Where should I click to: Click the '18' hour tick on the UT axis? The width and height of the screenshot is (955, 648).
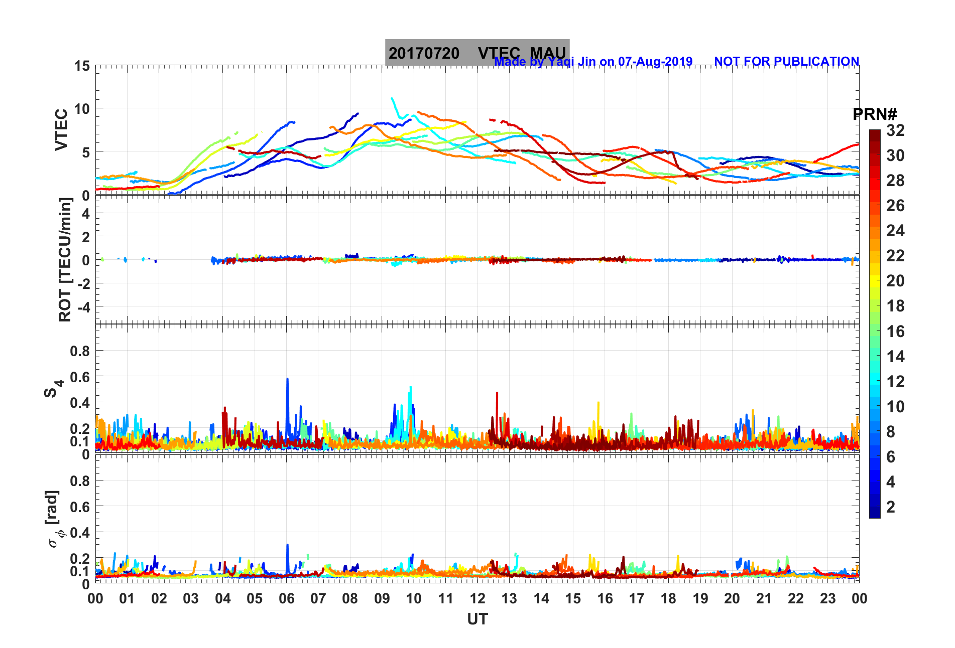tap(668, 598)
